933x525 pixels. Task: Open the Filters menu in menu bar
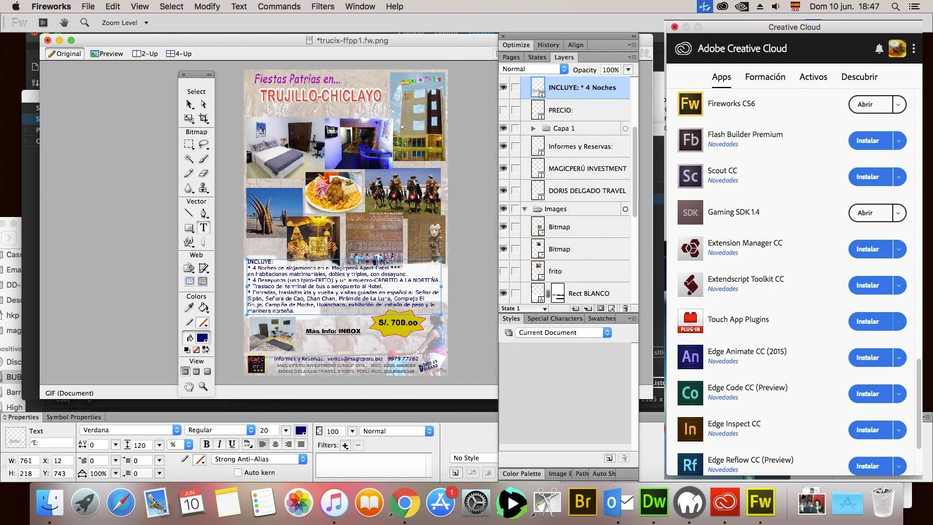tap(322, 6)
